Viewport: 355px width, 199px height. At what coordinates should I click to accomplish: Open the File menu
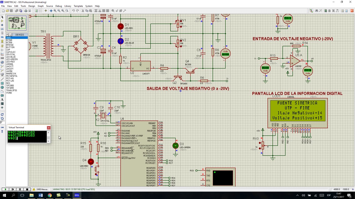3,6
